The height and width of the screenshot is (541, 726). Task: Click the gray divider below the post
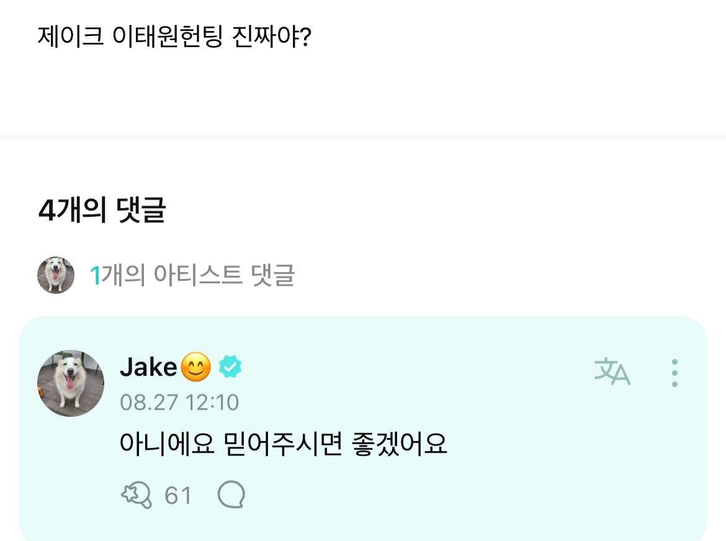click(x=363, y=137)
